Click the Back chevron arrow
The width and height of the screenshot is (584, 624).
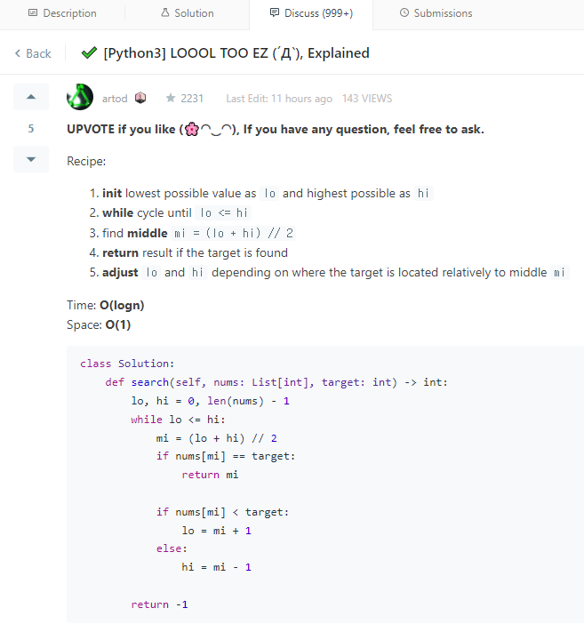pyautogui.click(x=18, y=53)
